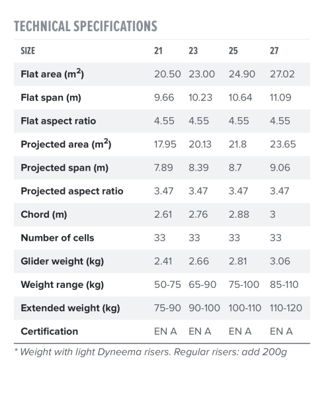Click the Extended weight value 100-110
The height and width of the screenshot is (397, 324).
click(245, 308)
